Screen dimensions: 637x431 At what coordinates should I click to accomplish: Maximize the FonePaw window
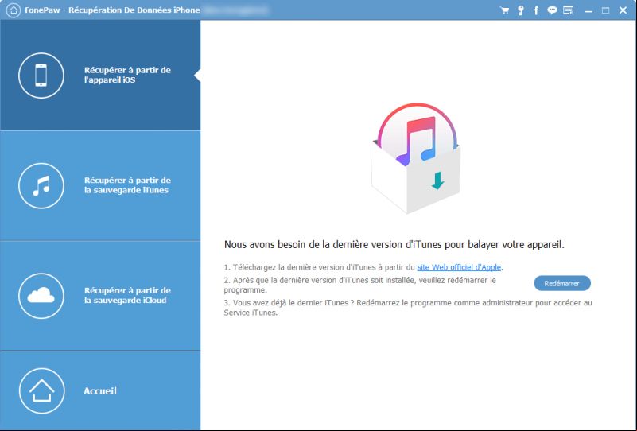coord(605,10)
